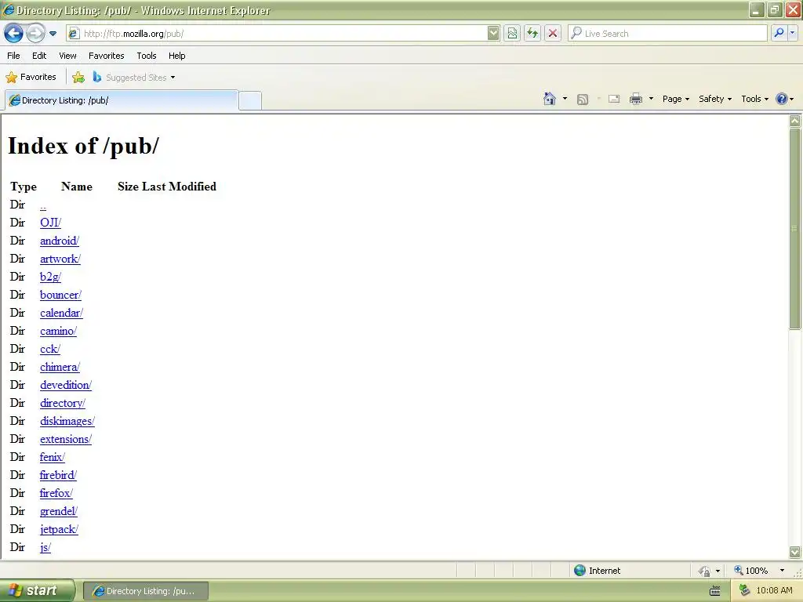This screenshot has width=803, height=602.
Task: Open the diskimages/ directory link
Action: pos(67,421)
